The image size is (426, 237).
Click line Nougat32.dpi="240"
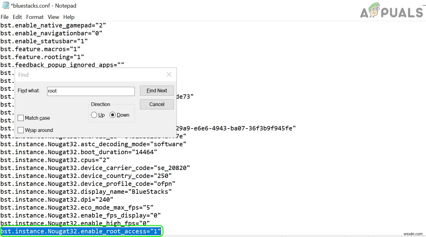click(57, 200)
